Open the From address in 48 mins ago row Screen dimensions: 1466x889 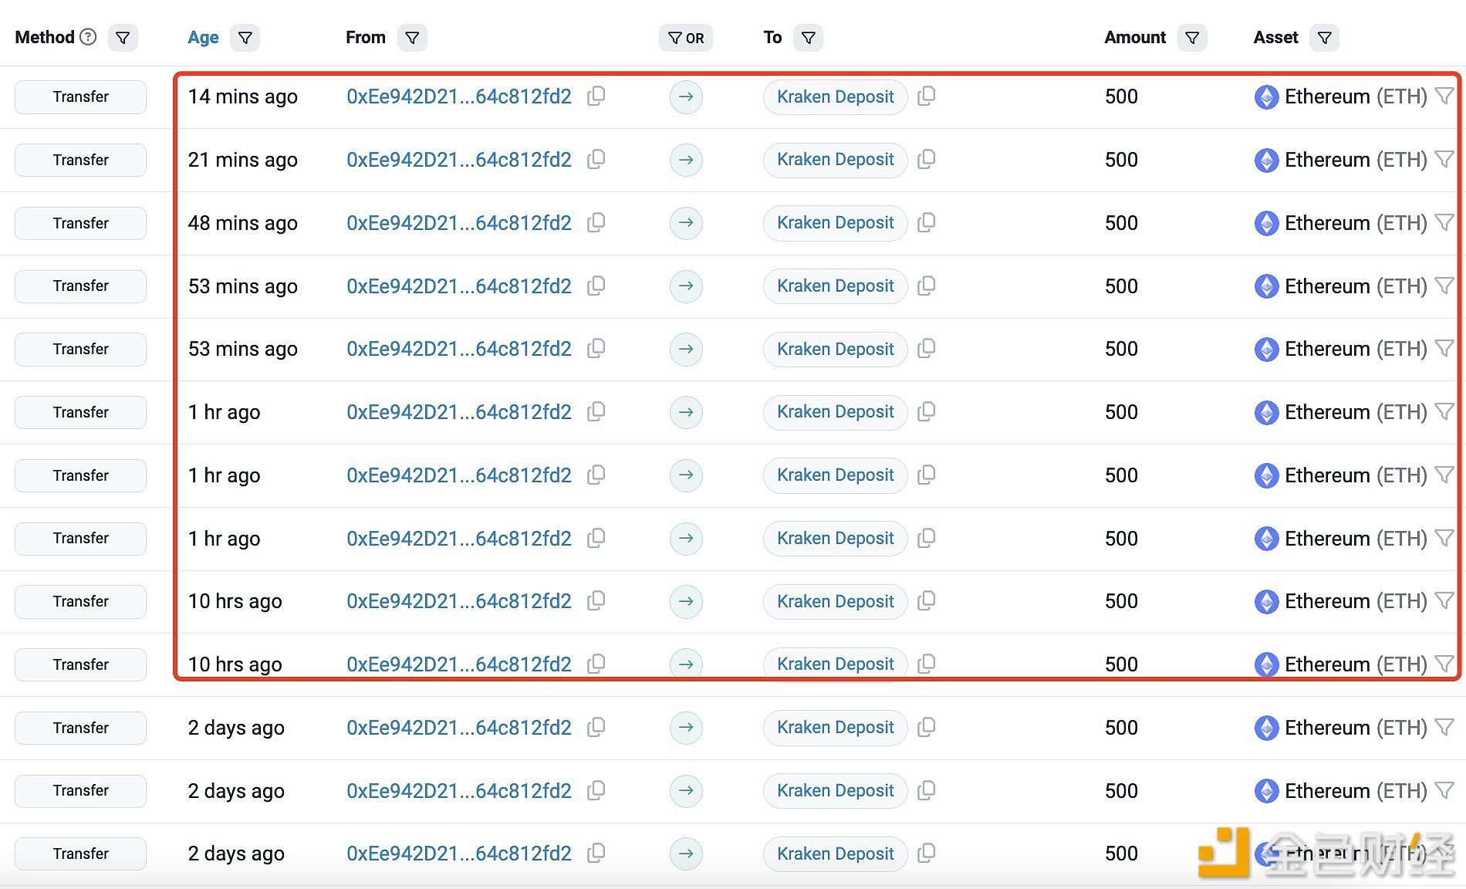coord(459,223)
